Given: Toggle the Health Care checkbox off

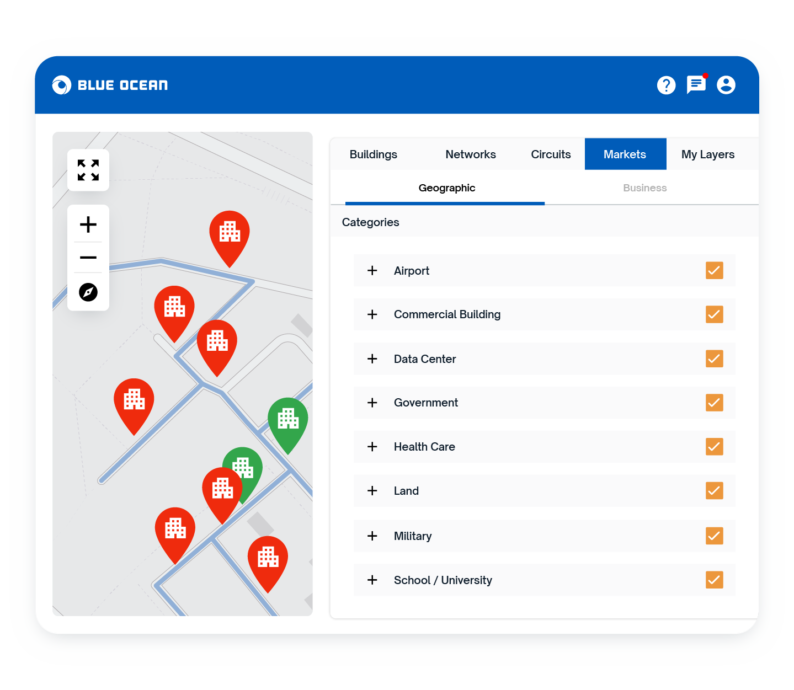Looking at the screenshot, I should [x=714, y=447].
